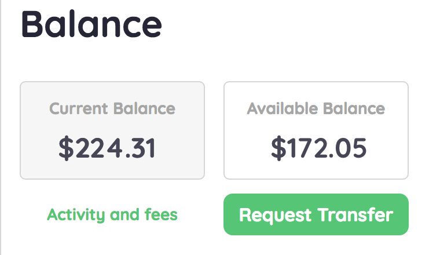The width and height of the screenshot is (440, 255).
Task: Click the Balance page heading
Action: tap(91, 24)
